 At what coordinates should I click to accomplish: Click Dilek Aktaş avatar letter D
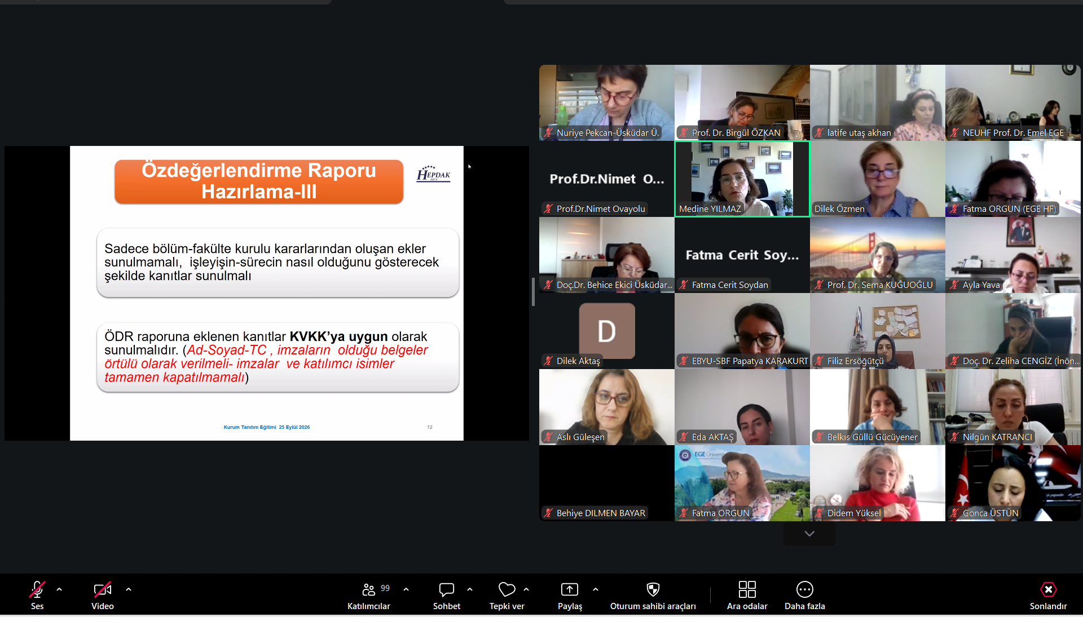tap(607, 331)
